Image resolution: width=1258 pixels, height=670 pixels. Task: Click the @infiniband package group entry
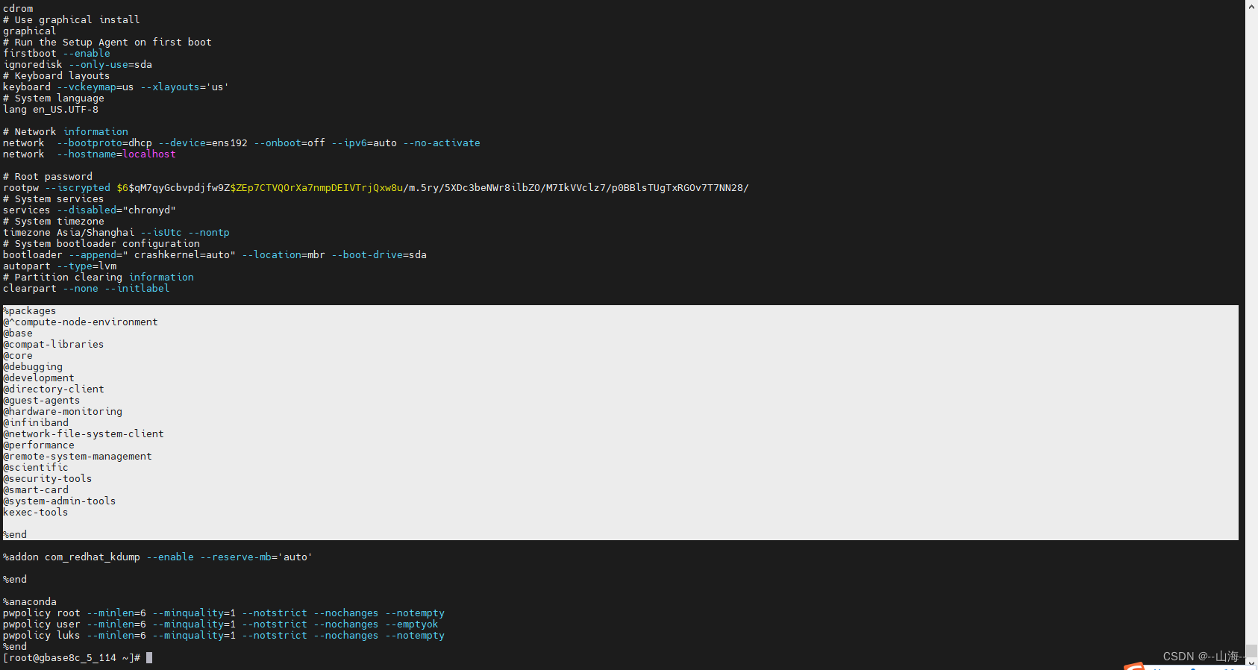coord(36,423)
